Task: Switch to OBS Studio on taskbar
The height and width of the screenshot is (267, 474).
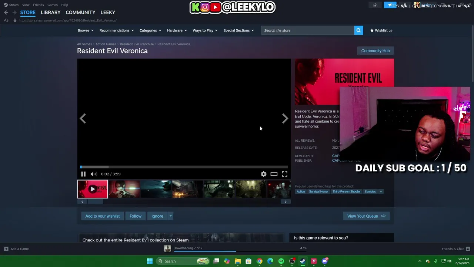Action: (292, 261)
